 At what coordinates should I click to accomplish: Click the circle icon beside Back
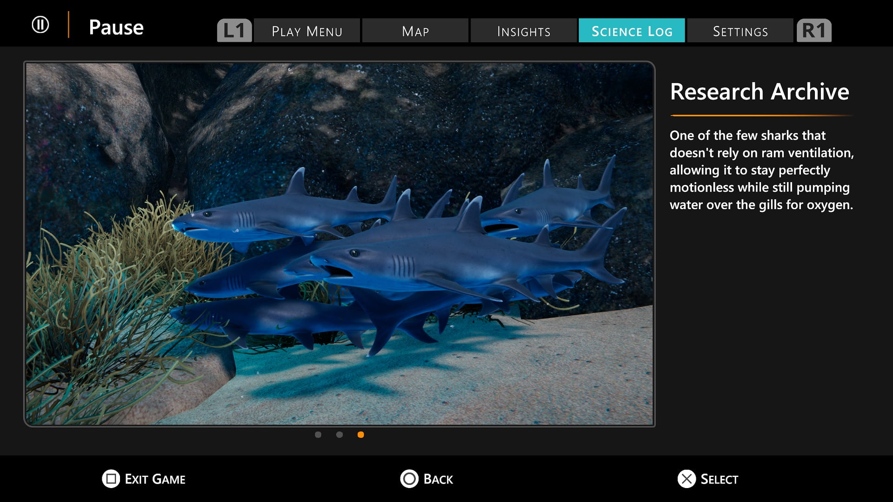click(x=409, y=479)
